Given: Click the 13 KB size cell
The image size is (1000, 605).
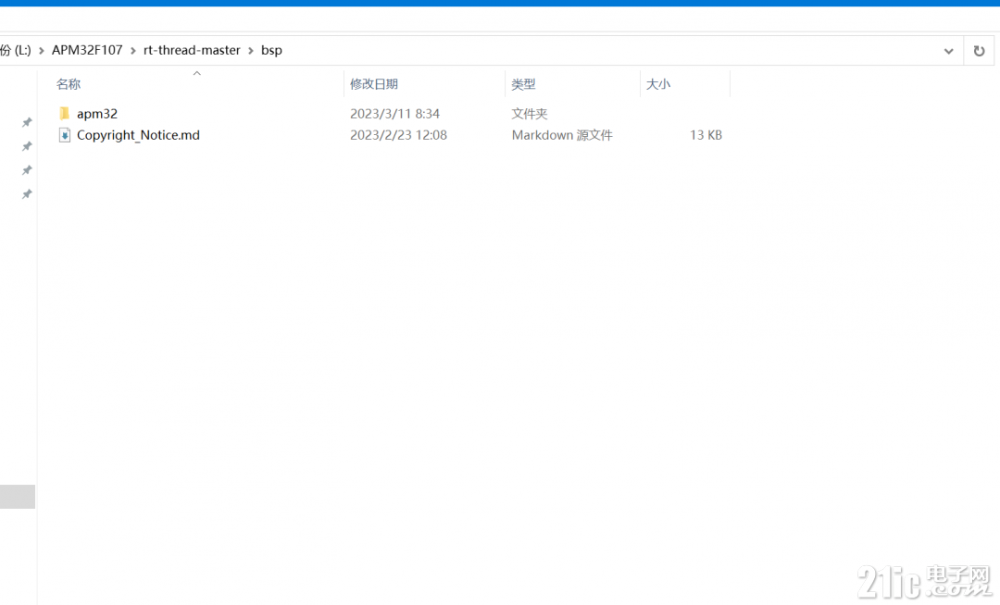Looking at the screenshot, I should coord(706,135).
